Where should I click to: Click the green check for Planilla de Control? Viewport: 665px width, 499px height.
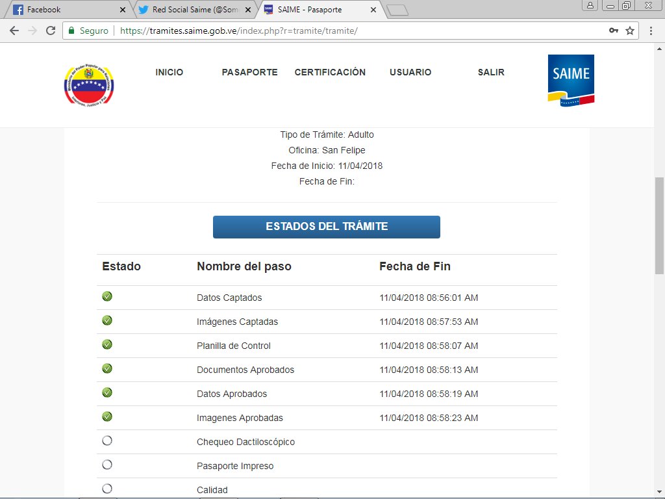click(x=107, y=344)
